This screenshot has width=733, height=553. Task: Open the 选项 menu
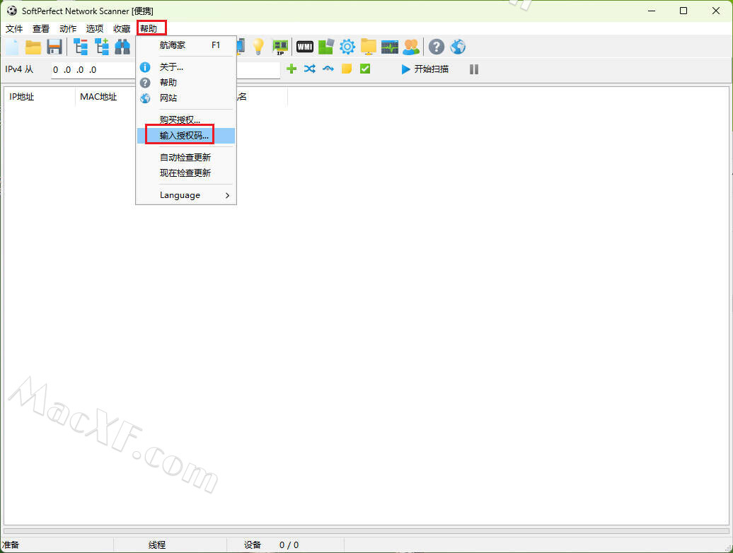[94, 28]
